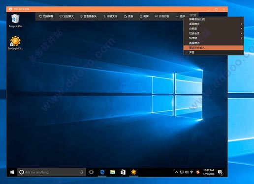Take a 截屏 screenshot via scissors icon

tap(144, 16)
